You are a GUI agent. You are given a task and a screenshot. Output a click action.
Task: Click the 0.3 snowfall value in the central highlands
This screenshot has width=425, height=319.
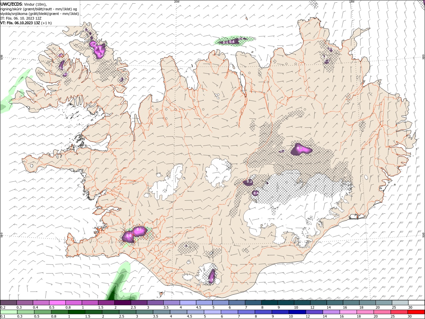coord(249,182)
